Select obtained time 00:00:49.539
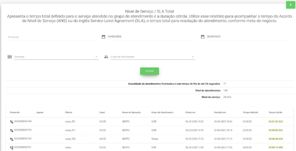 [276, 139]
